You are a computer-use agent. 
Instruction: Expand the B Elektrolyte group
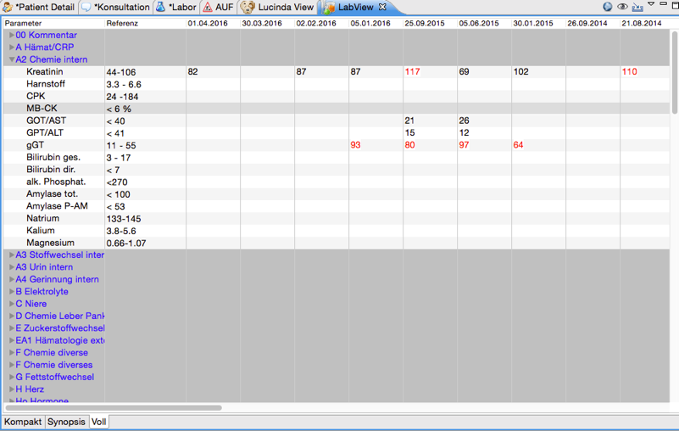11,292
